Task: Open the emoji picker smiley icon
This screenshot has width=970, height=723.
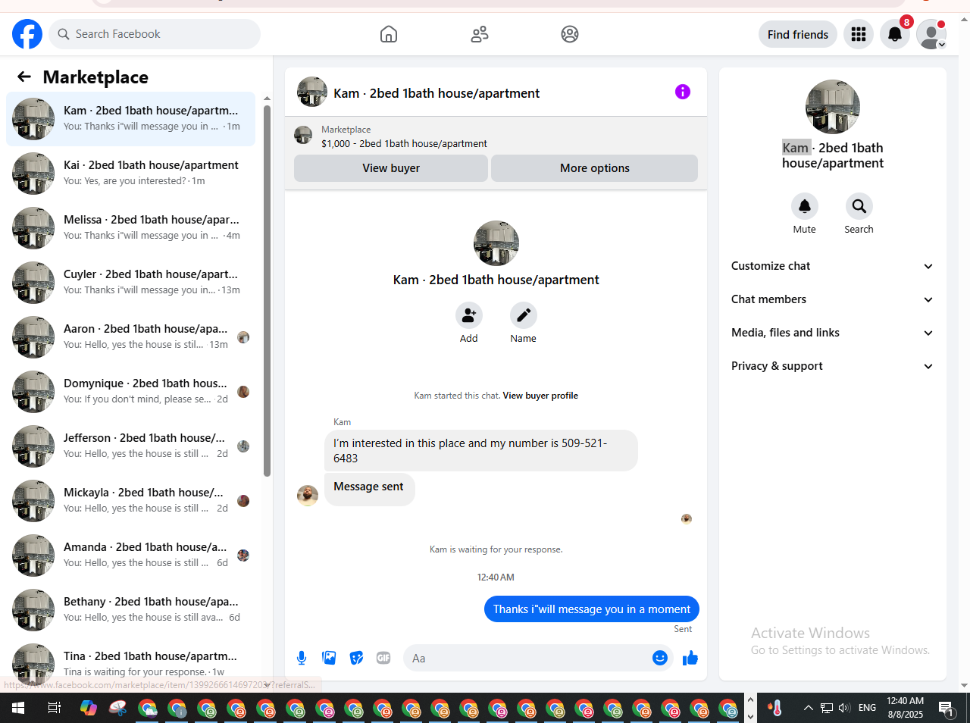Action: pyautogui.click(x=660, y=658)
